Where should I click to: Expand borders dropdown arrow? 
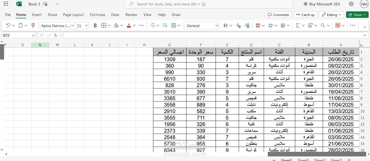click(109, 25)
